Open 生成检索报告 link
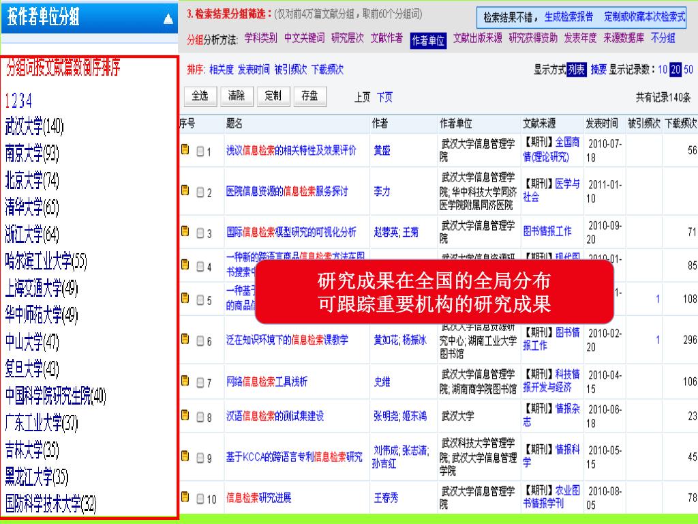Viewport: 698px width, 524px height. pos(568,17)
